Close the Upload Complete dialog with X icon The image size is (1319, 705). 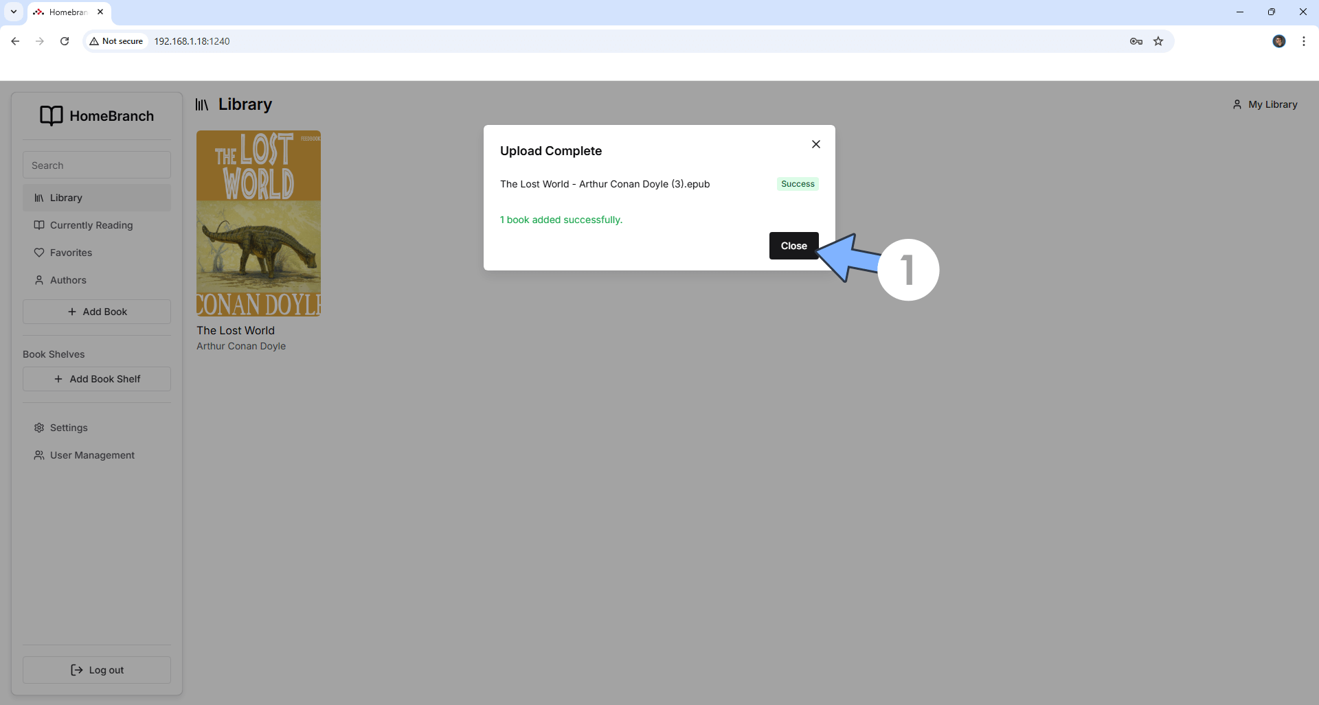click(815, 144)
